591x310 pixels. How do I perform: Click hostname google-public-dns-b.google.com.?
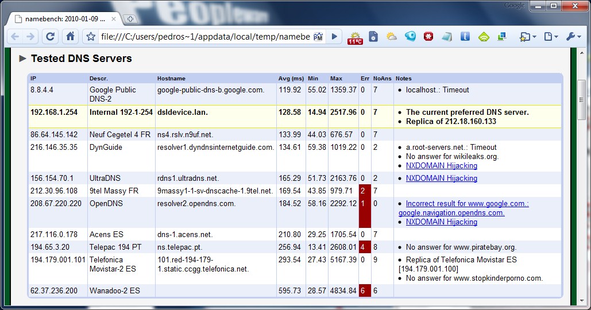pos(211,90)
